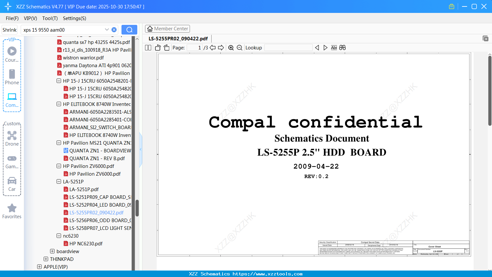Open binoculars search tool

point(342,47)
